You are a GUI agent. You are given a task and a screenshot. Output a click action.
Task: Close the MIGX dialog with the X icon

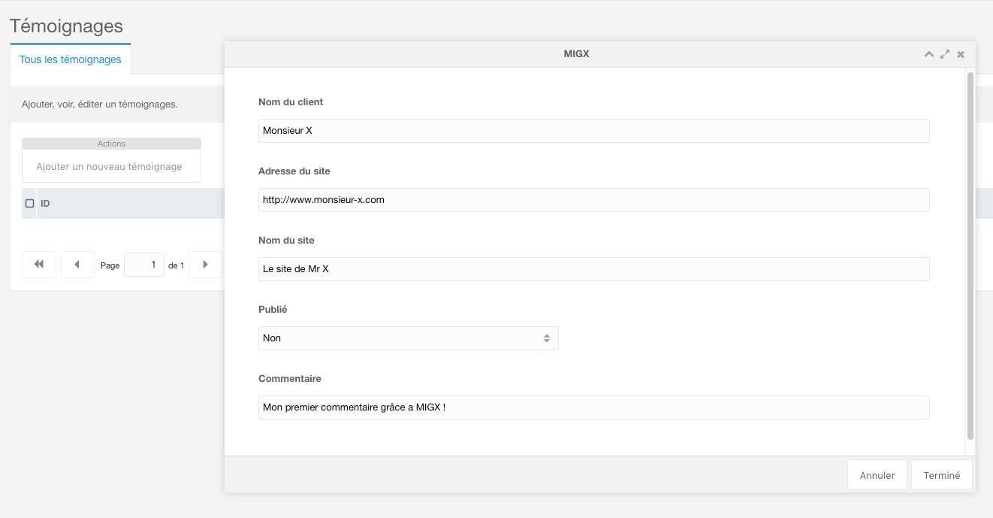[x=961, y=54]
